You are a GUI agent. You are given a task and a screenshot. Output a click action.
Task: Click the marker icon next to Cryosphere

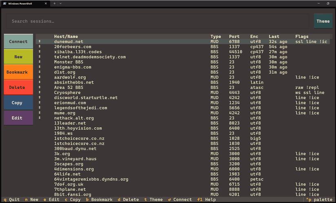40,93
